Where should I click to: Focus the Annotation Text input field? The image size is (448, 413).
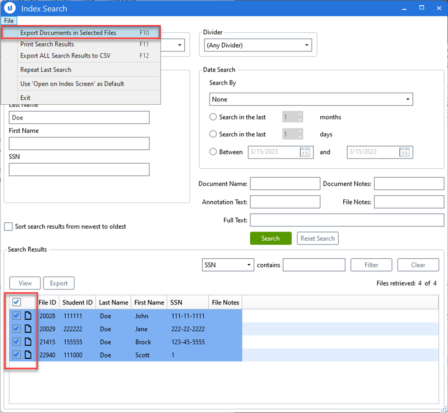[x=285, y=202]
